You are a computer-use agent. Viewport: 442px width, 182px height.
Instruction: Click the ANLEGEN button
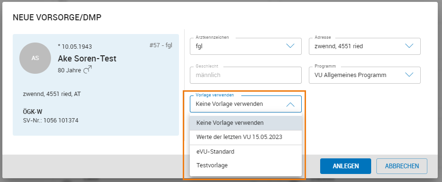pos(346,166)
